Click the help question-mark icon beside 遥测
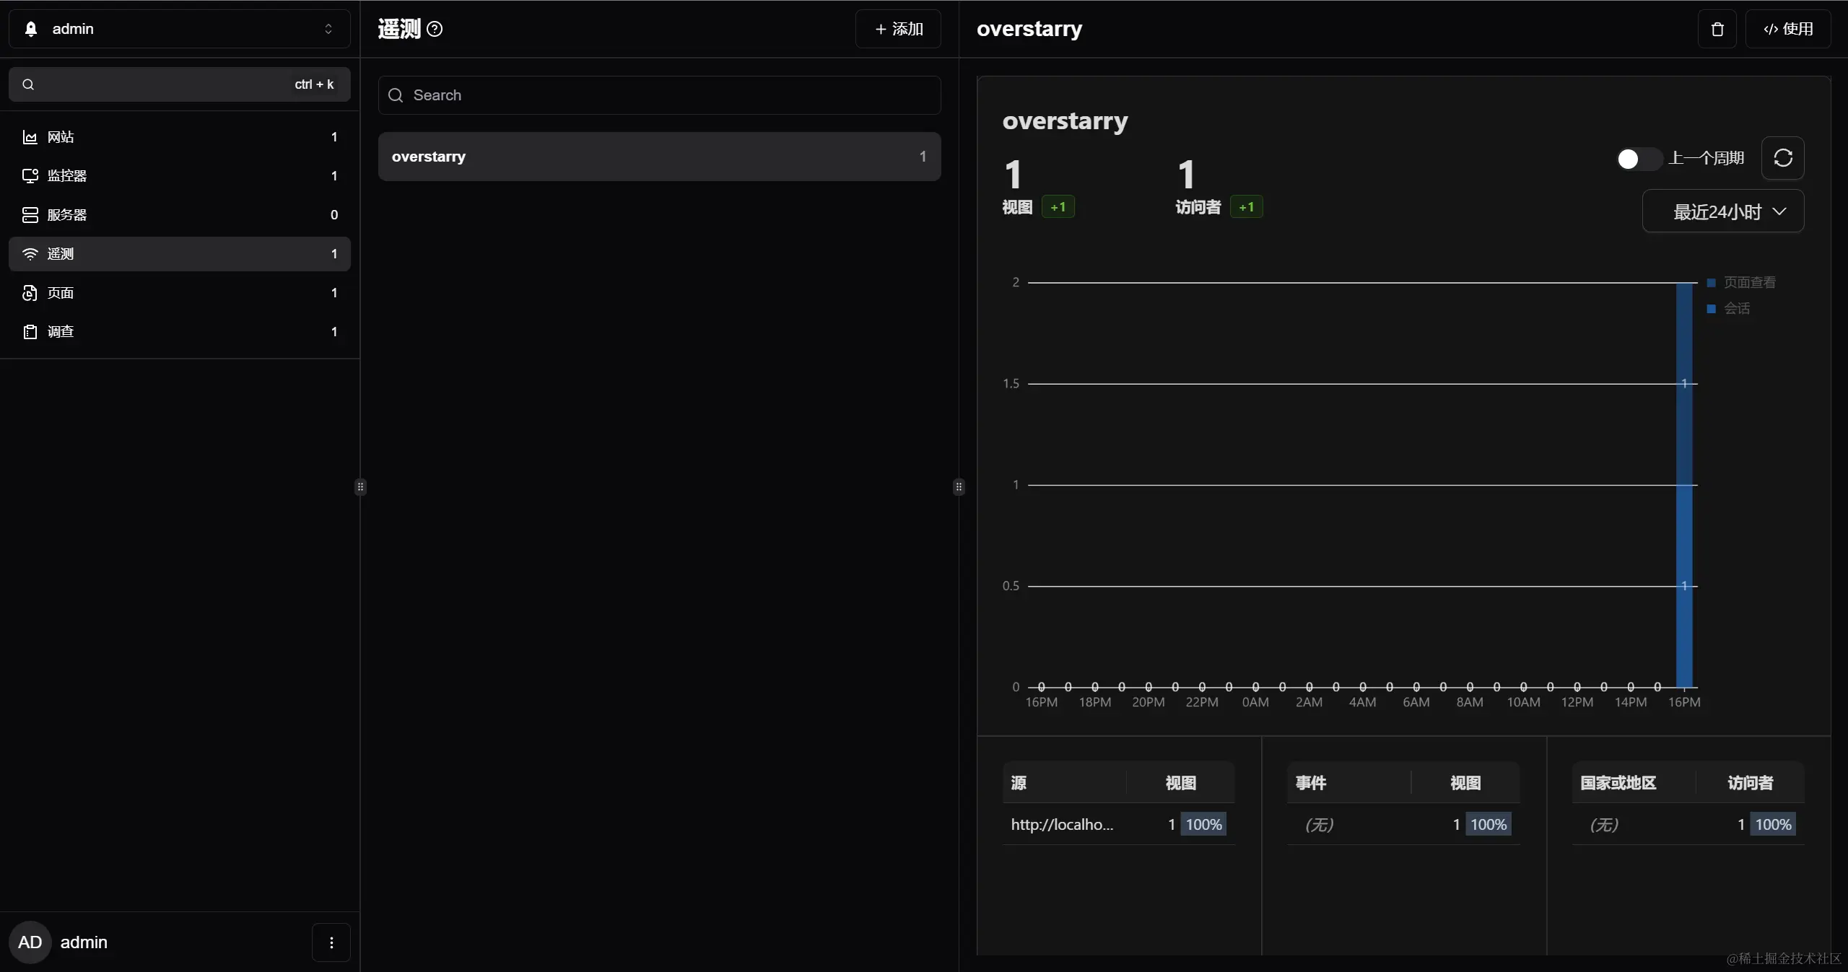 [x=435, y=29]
